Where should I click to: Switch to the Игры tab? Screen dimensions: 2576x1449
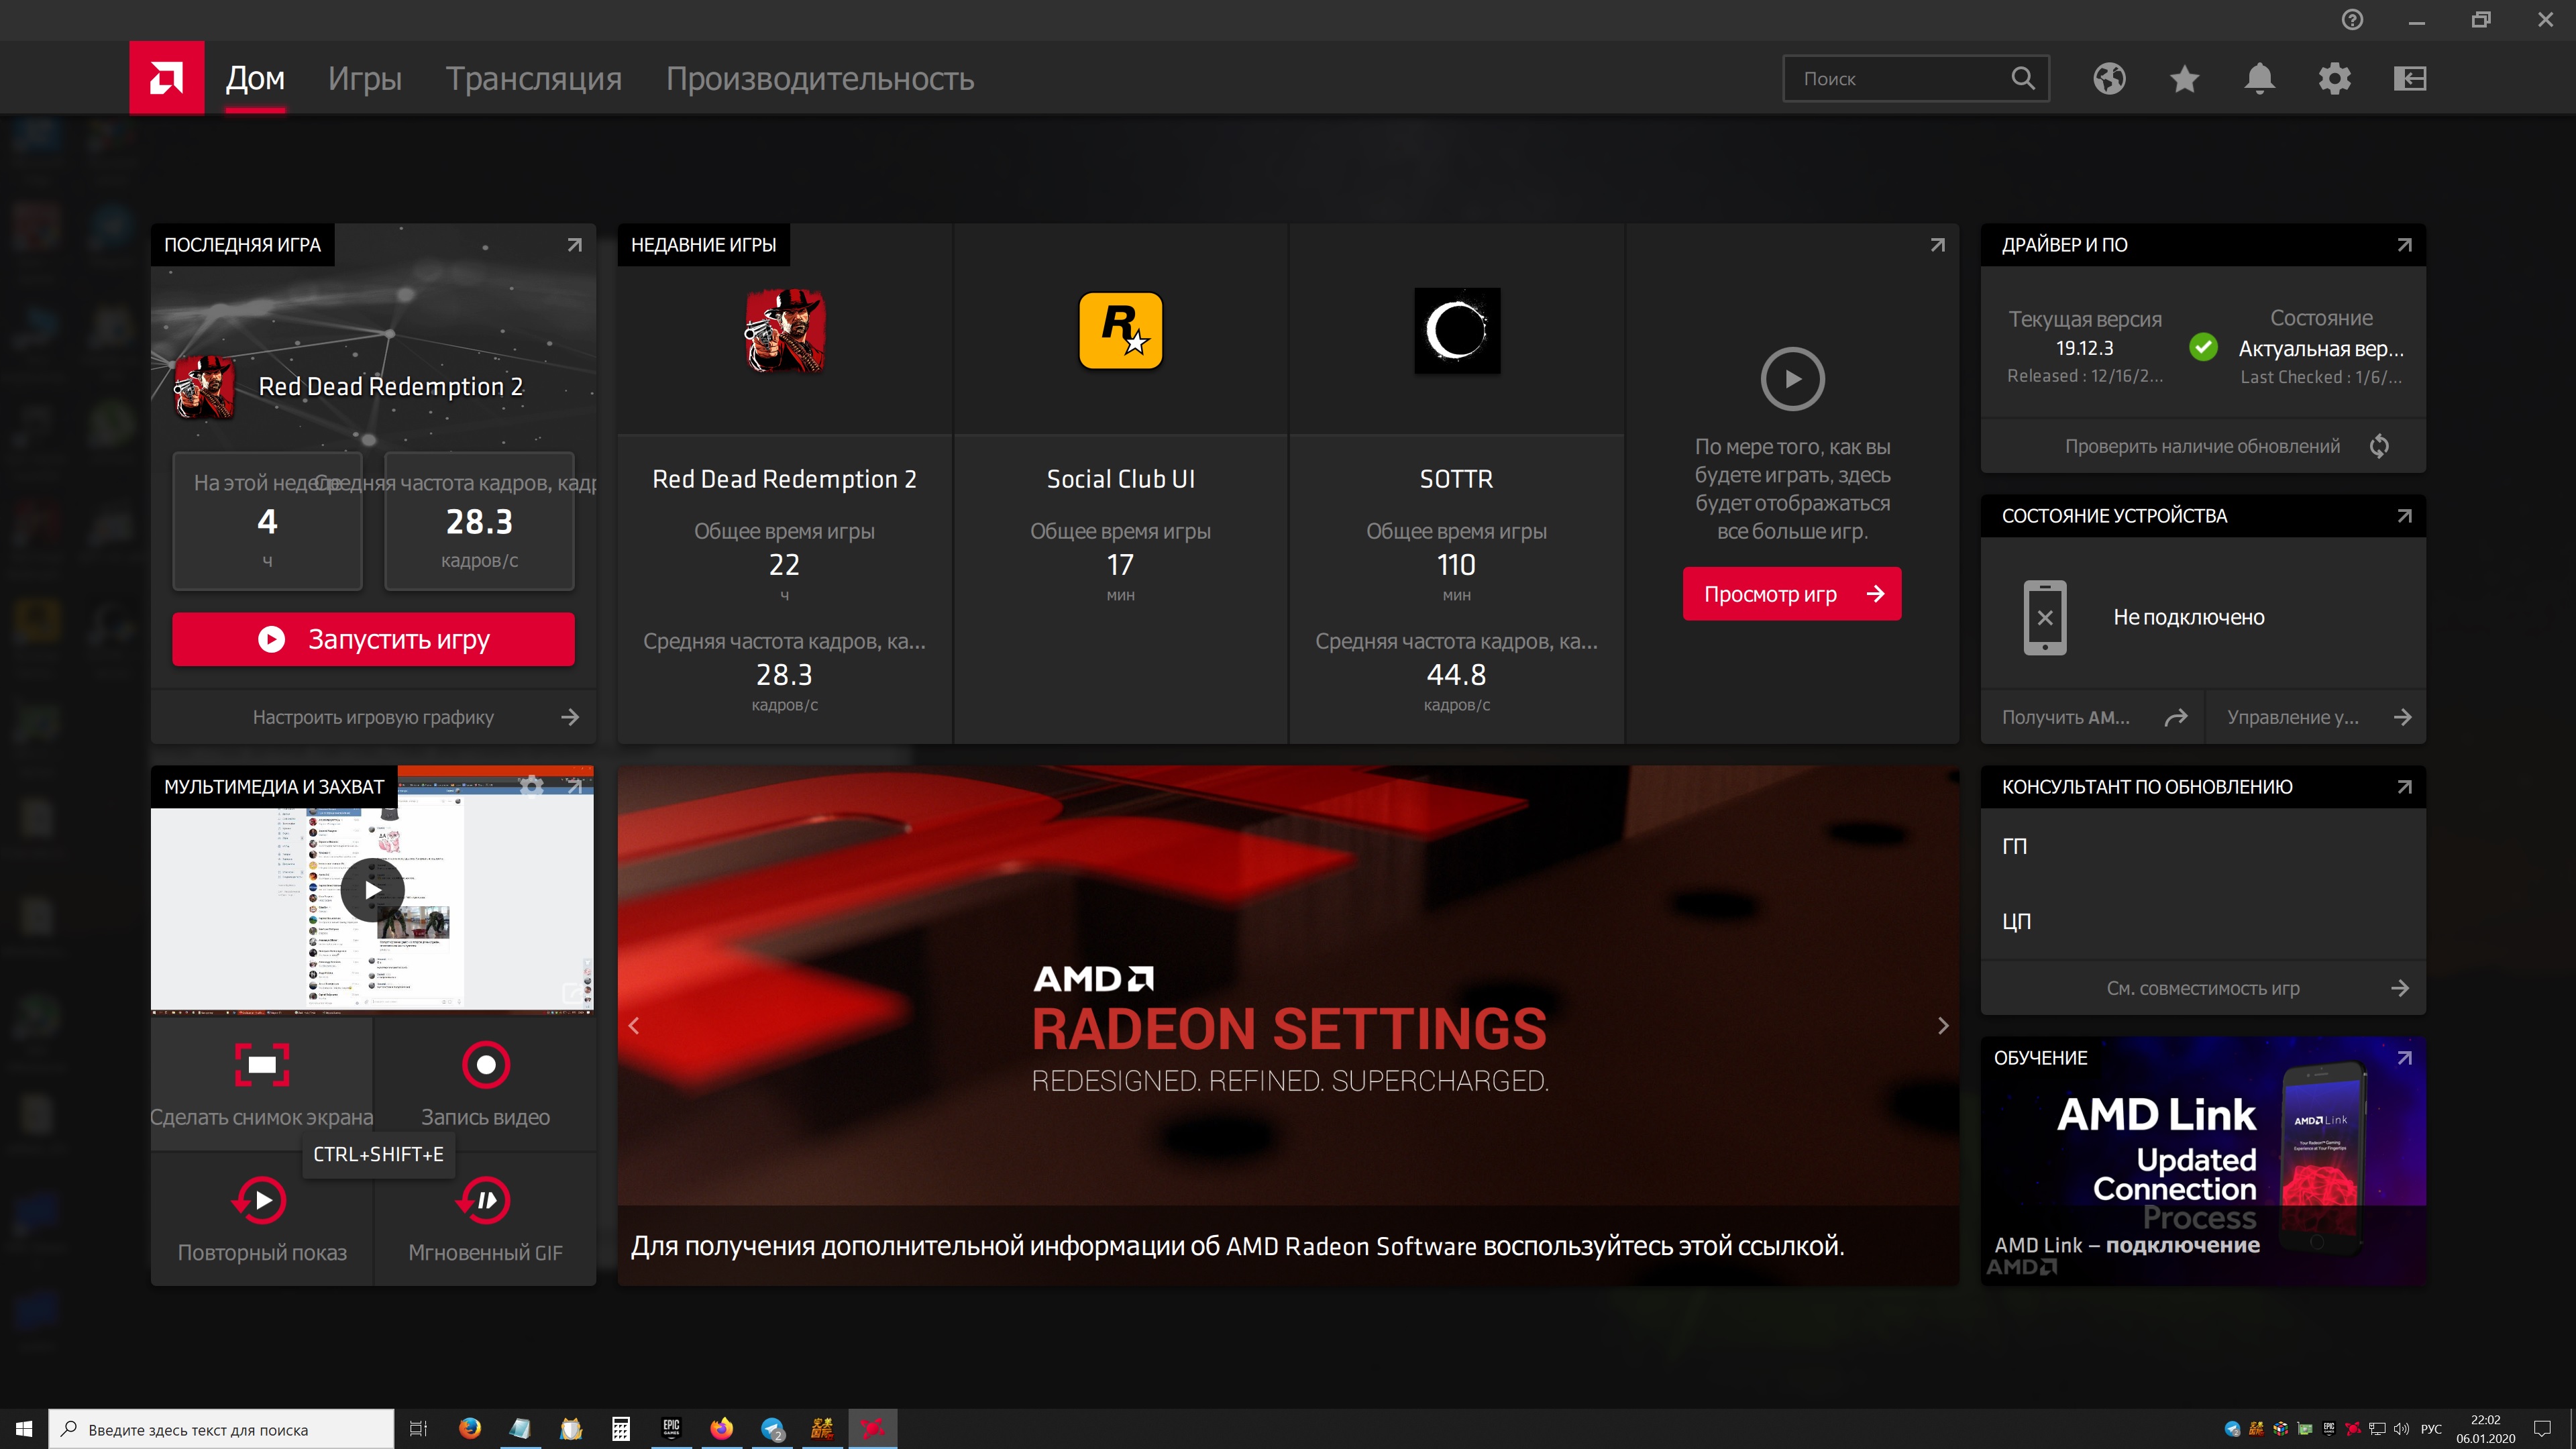tap(364, 78)
